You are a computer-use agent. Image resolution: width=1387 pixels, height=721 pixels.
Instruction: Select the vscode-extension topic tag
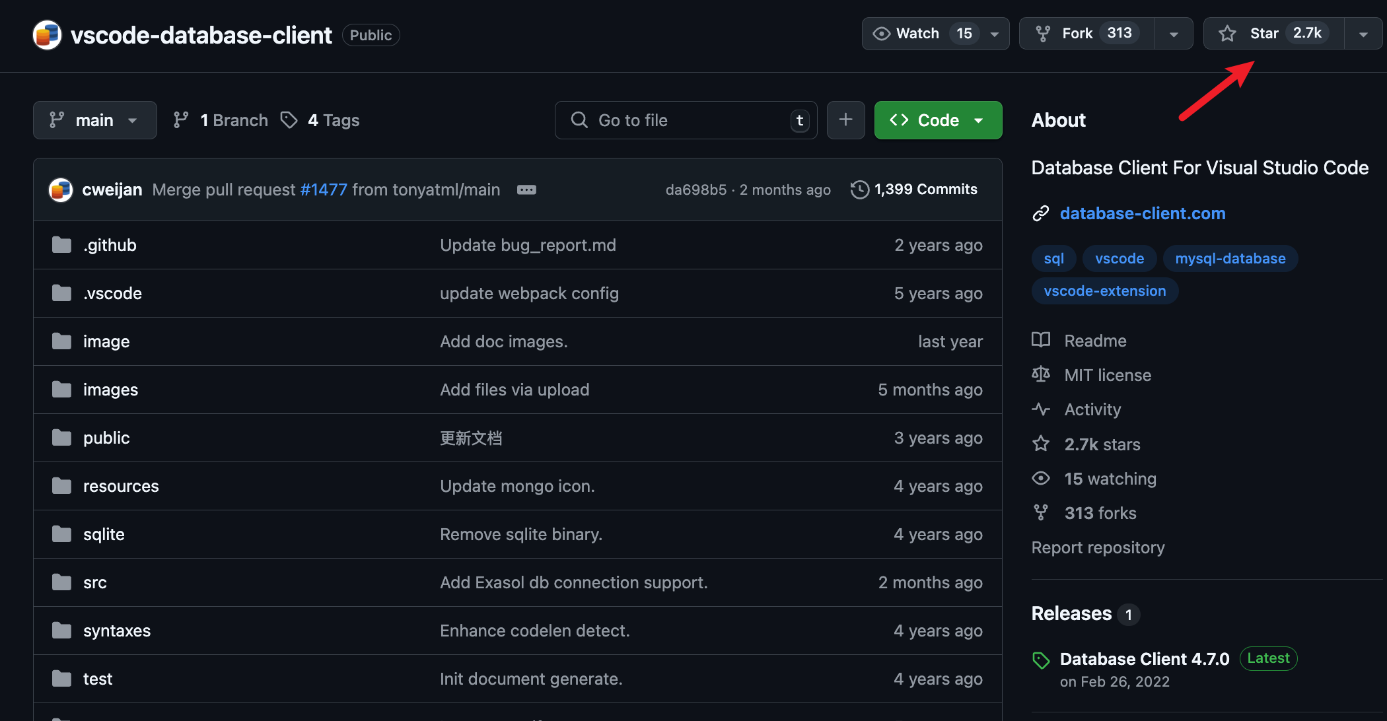click(1105, 291)
